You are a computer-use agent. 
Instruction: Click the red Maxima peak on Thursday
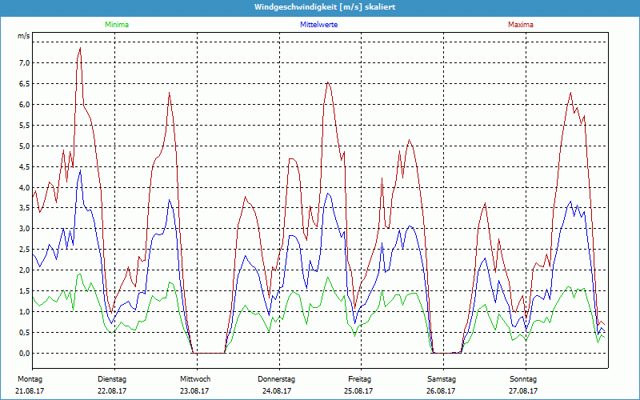(328, 82)
